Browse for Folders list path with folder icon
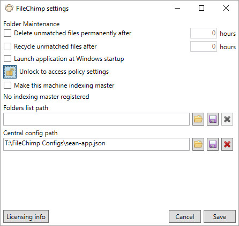The image size is (239, 226). [198, 119]
